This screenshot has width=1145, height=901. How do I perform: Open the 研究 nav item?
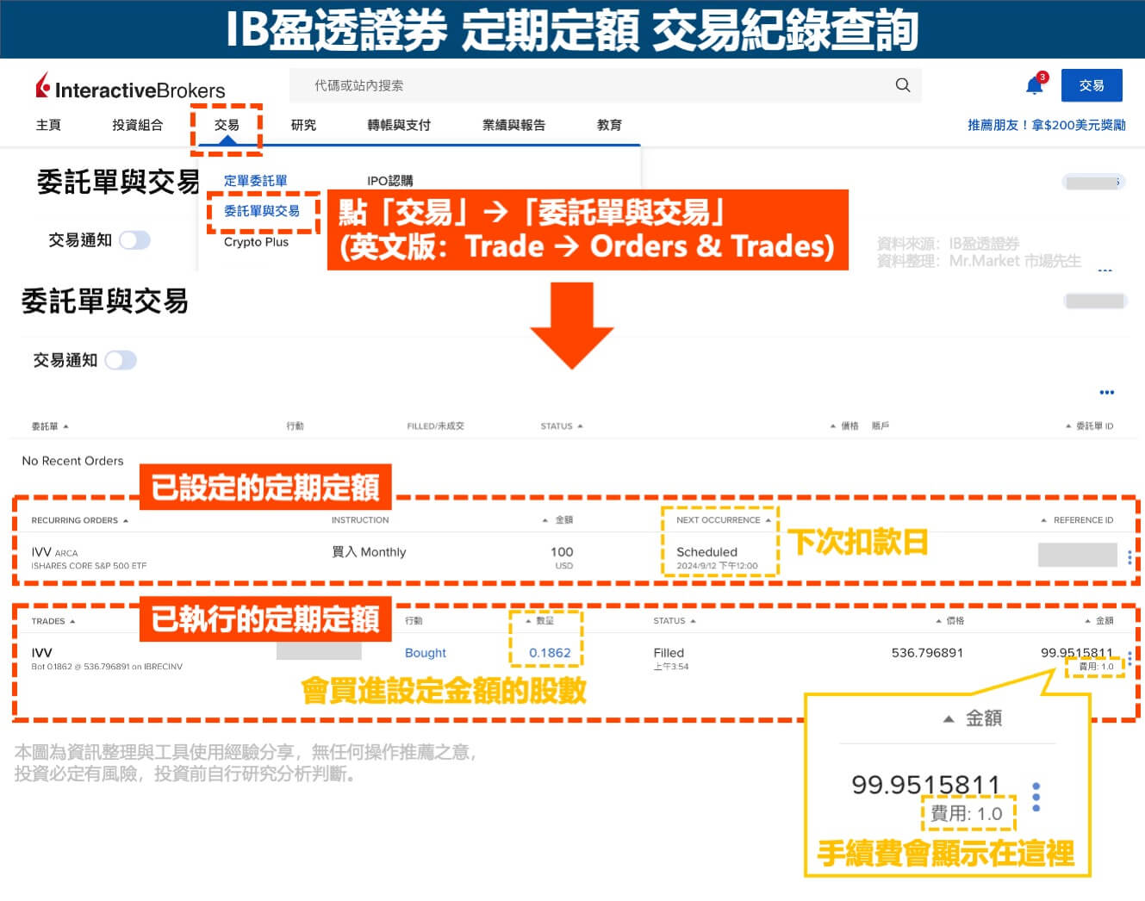click(303, 125)
